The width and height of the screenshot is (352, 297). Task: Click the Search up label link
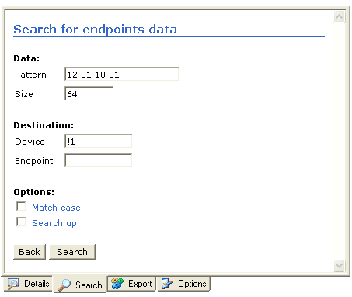click(x=54, y=223)
